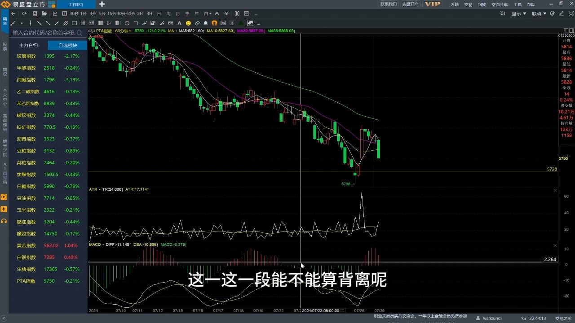Screen dimensions: 575x323
Task: Toggle the link chain icon beside PTA指数
Action: (91, 31)
